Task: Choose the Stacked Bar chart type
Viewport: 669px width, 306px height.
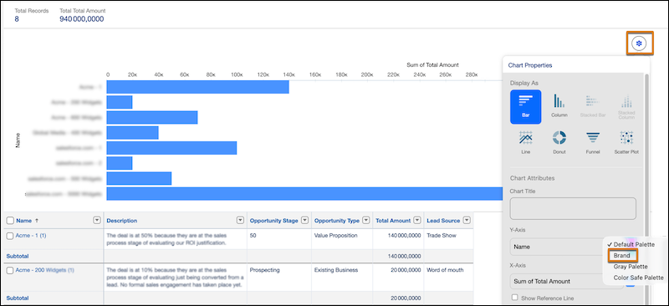Action: coord(593,107)
